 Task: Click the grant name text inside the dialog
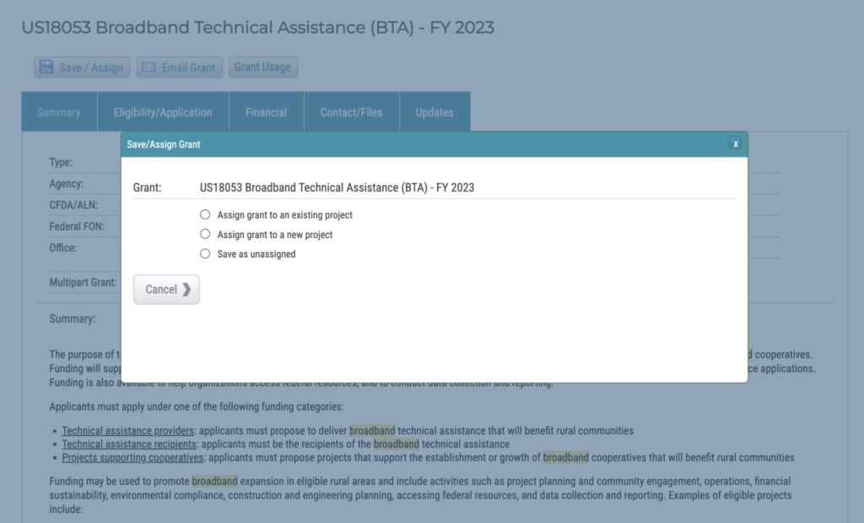point(337,187)
